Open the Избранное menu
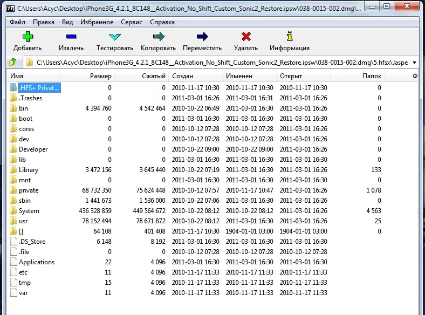This screenshot has width=425, height=315. pyautogui.click(x=98, y=22)
